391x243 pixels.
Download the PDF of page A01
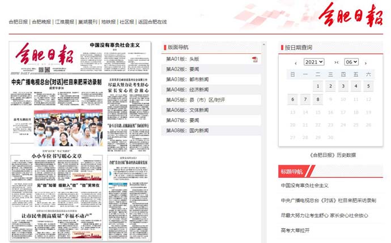pos(254,60)
